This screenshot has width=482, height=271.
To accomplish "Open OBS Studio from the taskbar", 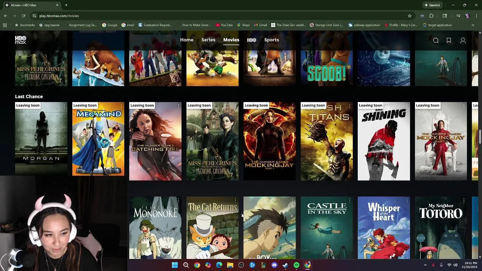I will (x=241, y=265).
